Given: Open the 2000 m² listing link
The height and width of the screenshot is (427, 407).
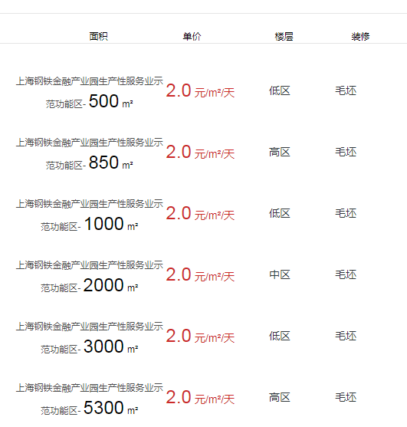Looking at the screenshot, I should click(90, 277).
